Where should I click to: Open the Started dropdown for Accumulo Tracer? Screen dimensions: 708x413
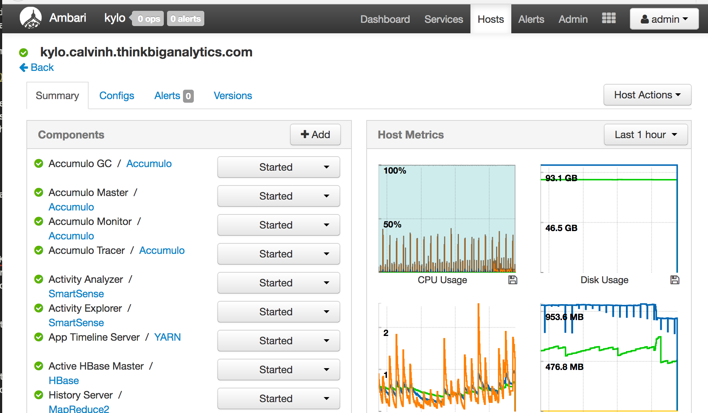(x=279, y=254)
